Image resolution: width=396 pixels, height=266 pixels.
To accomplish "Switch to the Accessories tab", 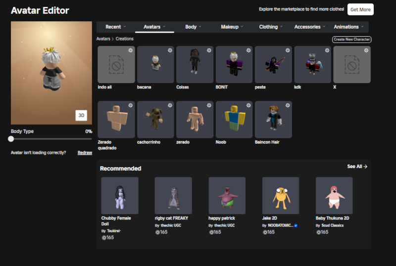I will click(x=310, y=27).
